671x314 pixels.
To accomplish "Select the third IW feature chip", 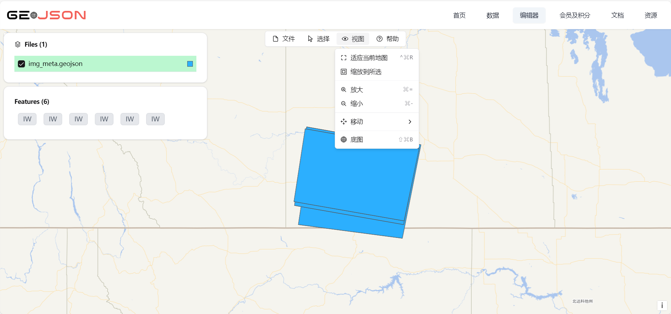I will (x=78, y=119).
